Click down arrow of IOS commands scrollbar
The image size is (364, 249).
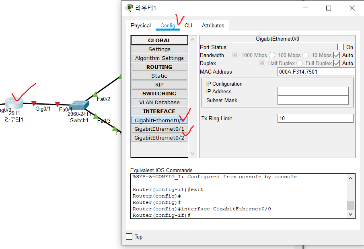pyautogui.click(x=351, y=214)
